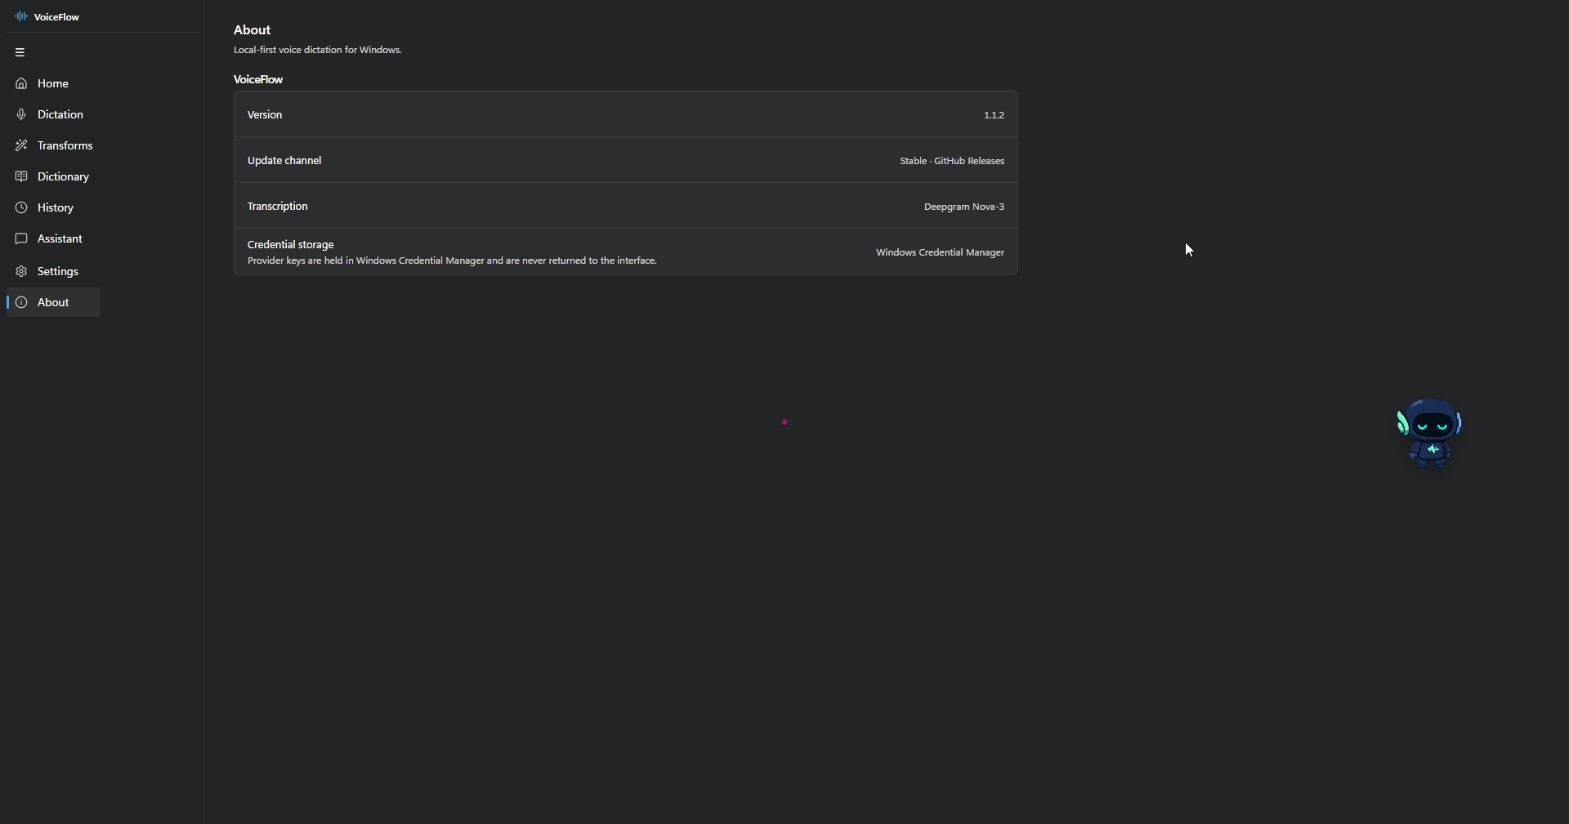View the History page
Screen dimensions: 1569x824
pyautogui.click(x=53, y=207)
